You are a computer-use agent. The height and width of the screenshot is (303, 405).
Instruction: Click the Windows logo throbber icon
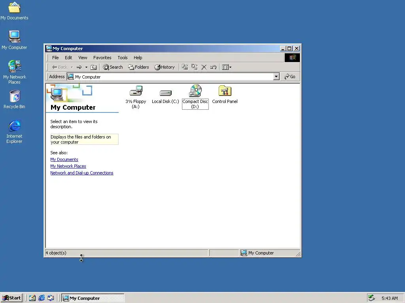tap(292, 58)
